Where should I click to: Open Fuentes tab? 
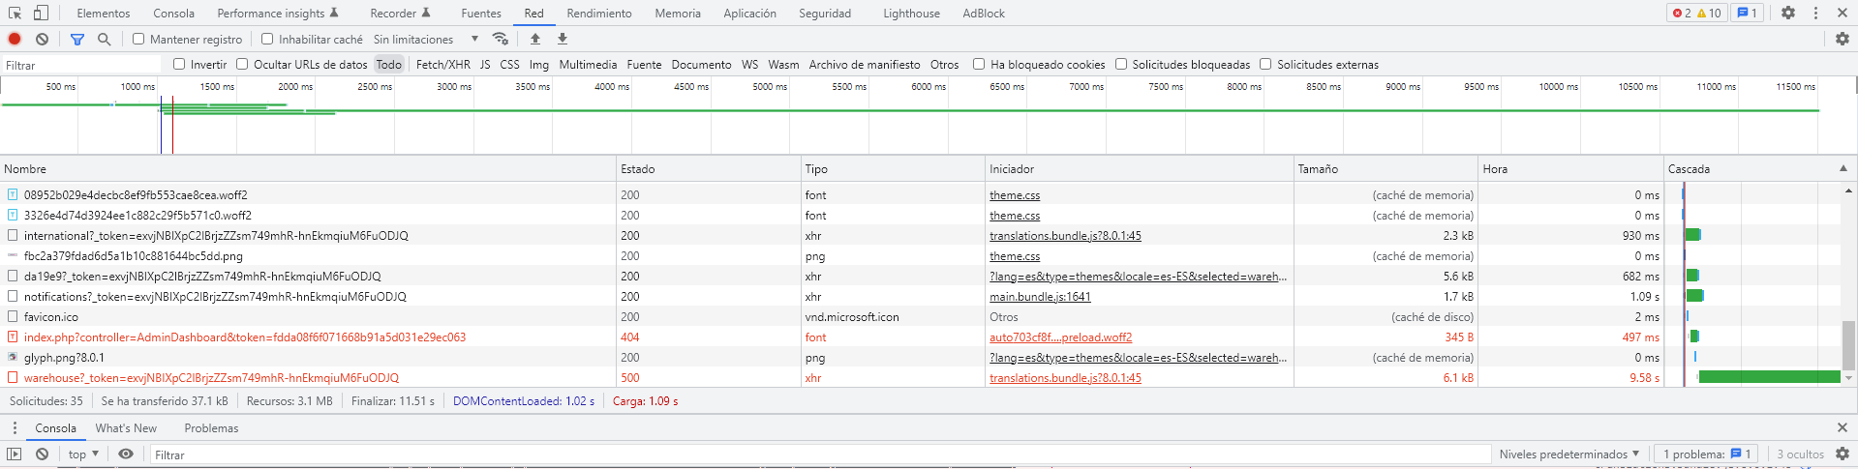[x=481, y=13]
